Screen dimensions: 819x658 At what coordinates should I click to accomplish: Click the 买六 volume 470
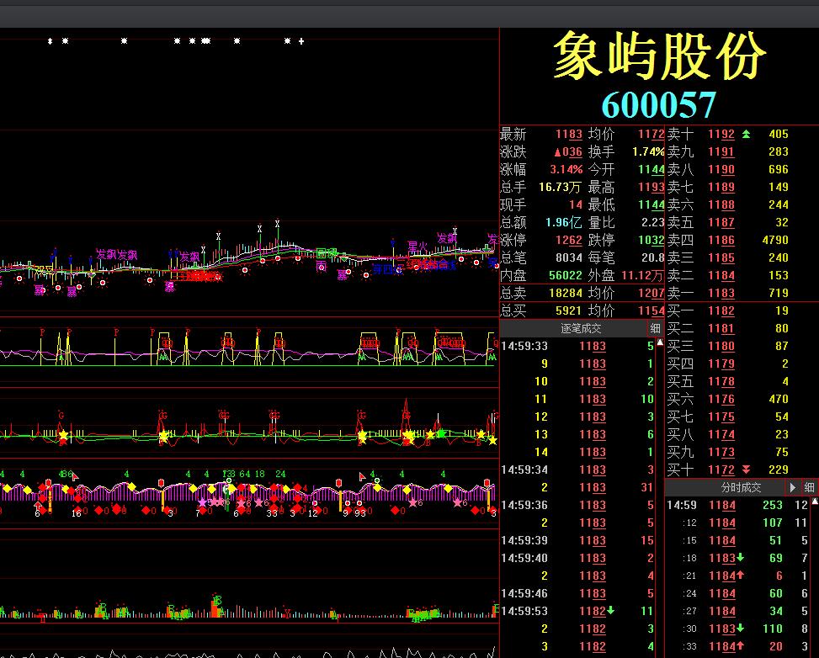pos(779,399)
